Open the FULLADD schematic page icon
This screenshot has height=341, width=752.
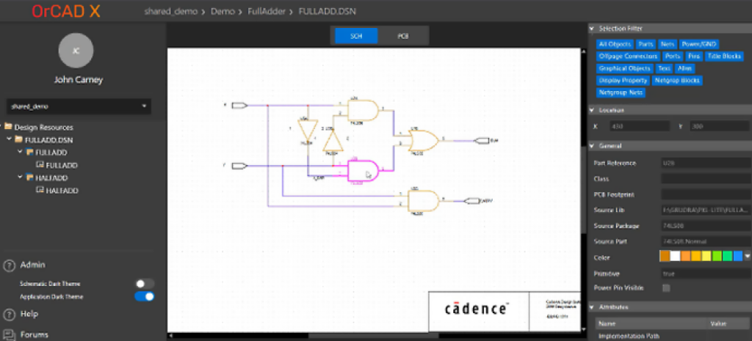click(x=40, y=166)
